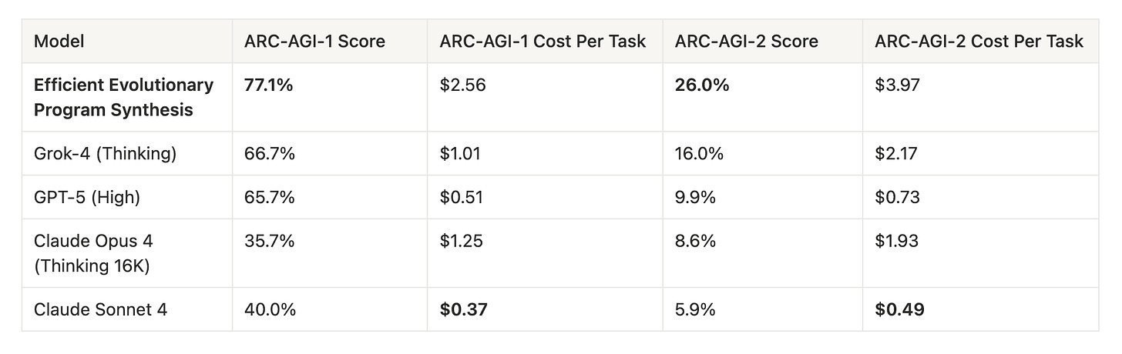
Task: Select the Claude Opus 4 (Thinking 16K) cell
Action: click(127, 253)
